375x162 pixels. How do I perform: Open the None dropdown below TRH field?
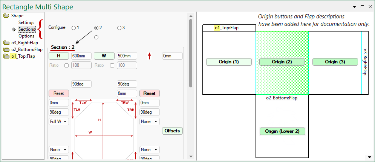tap(149, 121)
